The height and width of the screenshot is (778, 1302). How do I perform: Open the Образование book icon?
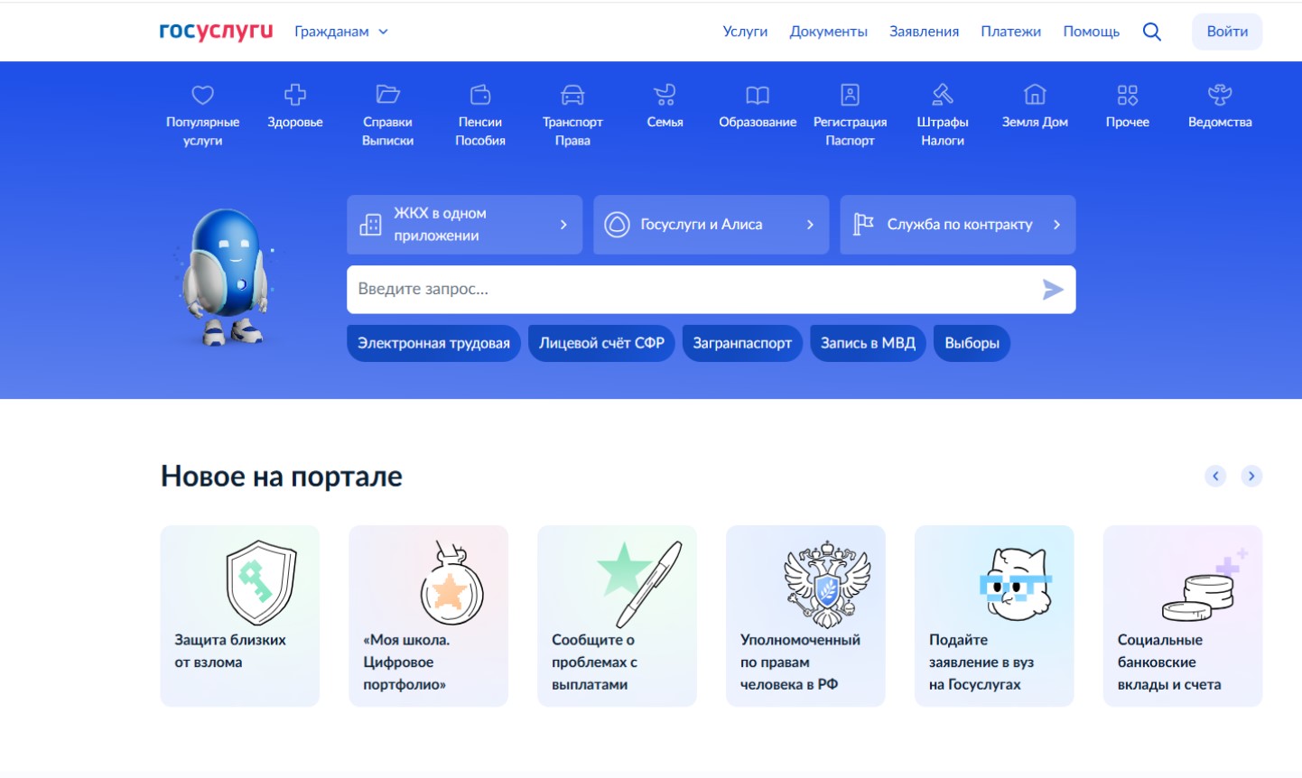point(758,95)
